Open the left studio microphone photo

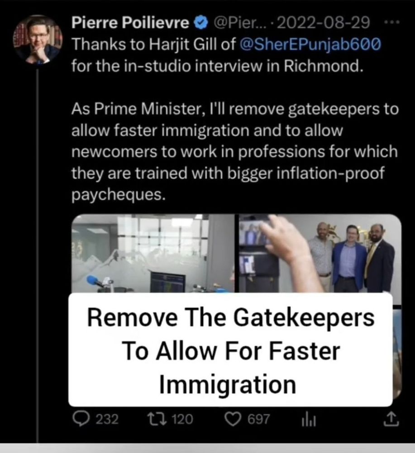(153, 253)
